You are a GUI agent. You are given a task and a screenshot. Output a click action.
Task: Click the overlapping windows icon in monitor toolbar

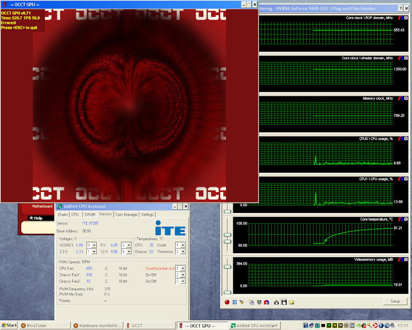[251, 302]
